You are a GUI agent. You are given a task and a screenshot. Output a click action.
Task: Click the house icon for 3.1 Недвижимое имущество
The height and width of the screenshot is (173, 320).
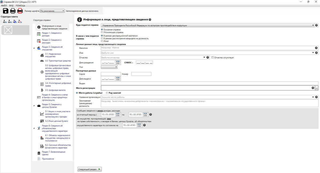[x=42, y=55]
